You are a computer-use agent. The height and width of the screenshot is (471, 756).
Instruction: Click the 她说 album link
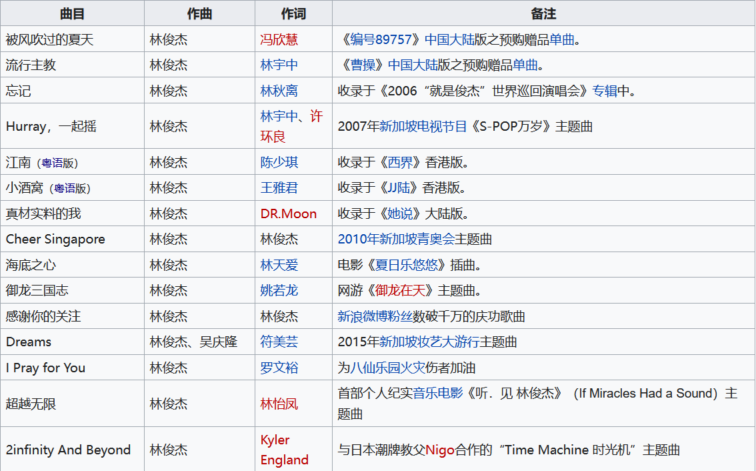point(400,213)
